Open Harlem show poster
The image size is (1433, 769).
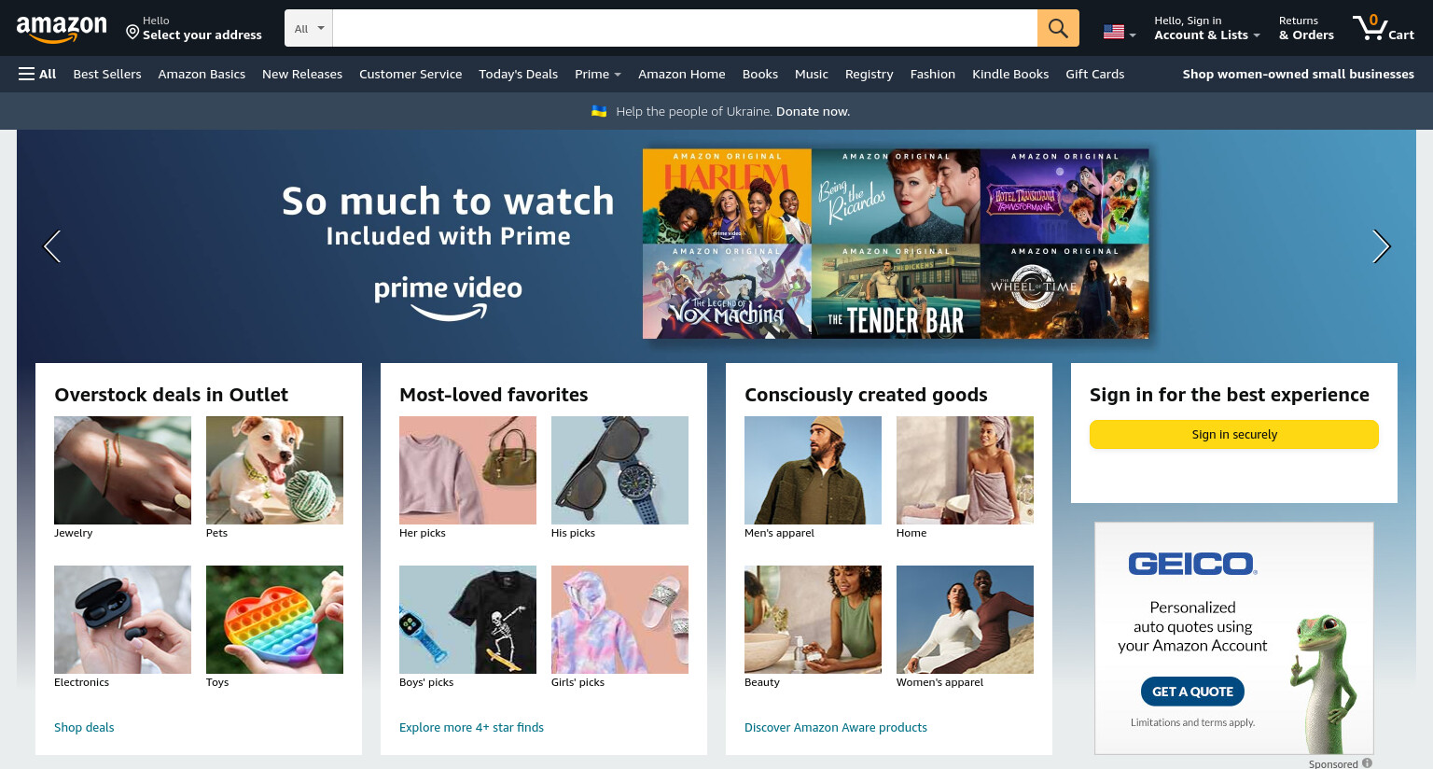click(727, 196)
